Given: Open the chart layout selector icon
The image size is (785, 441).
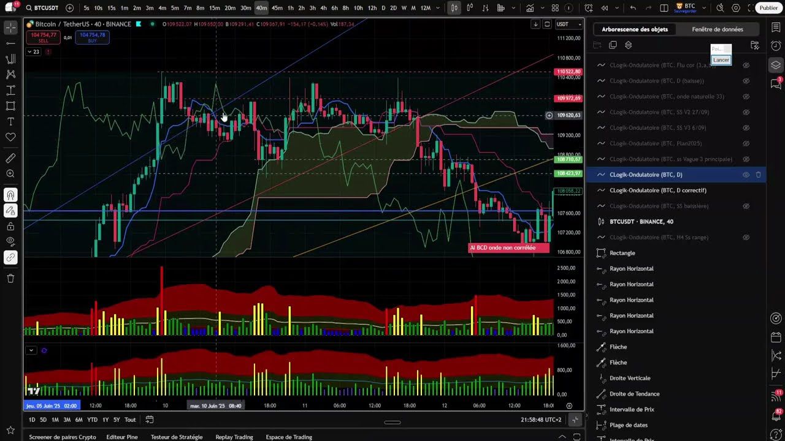Looking at the screenshot, I should pyautogui.click(x=664, y=8).
